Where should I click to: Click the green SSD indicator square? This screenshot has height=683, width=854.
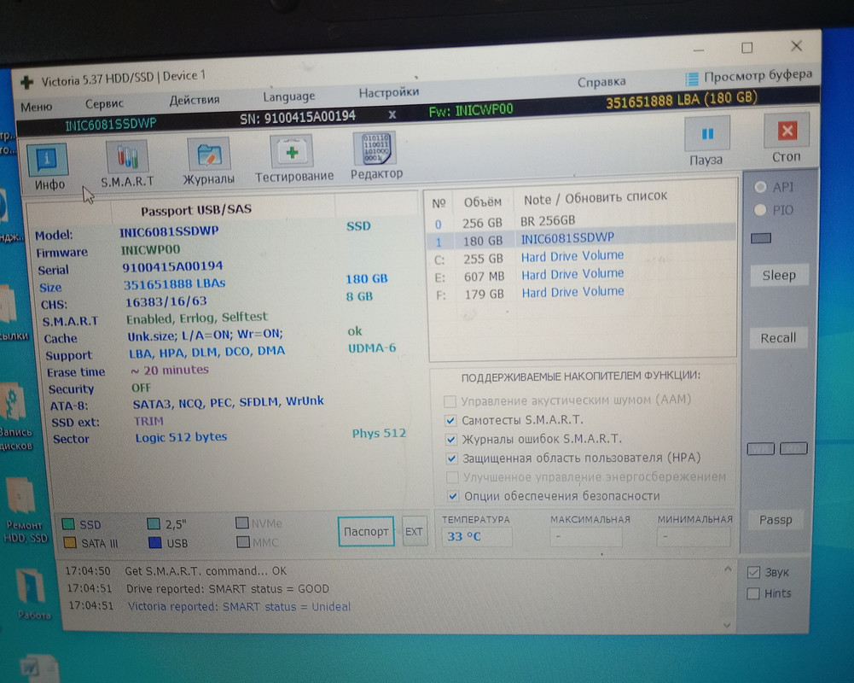68,524
